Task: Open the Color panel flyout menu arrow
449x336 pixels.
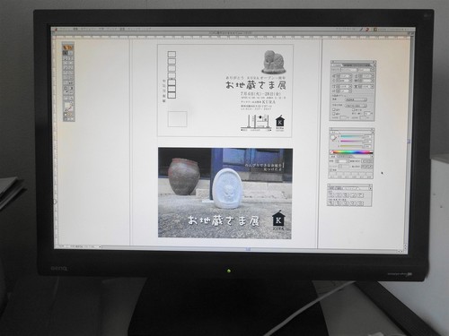Action: (x=372, y=132)
